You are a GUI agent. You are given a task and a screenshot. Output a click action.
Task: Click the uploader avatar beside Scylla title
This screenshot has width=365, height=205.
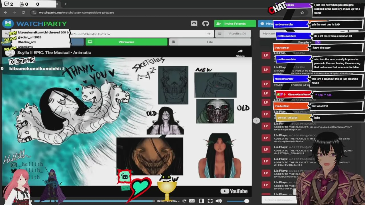point(10,52)
